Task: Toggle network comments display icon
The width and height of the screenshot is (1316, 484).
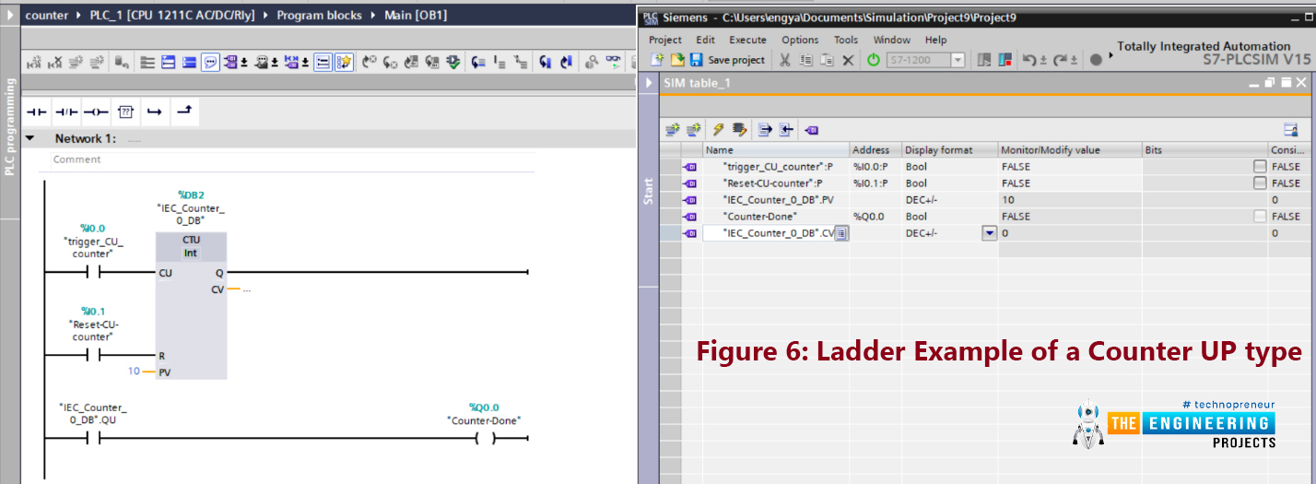Action: [210, 62]
